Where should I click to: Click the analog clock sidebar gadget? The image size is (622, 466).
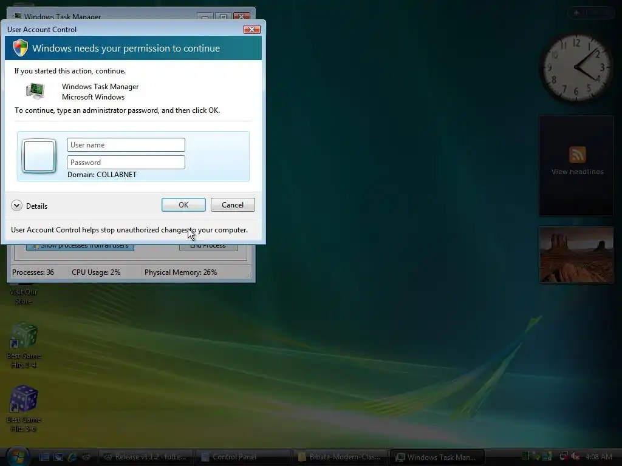pyautogui.click(x=576, y=68)
